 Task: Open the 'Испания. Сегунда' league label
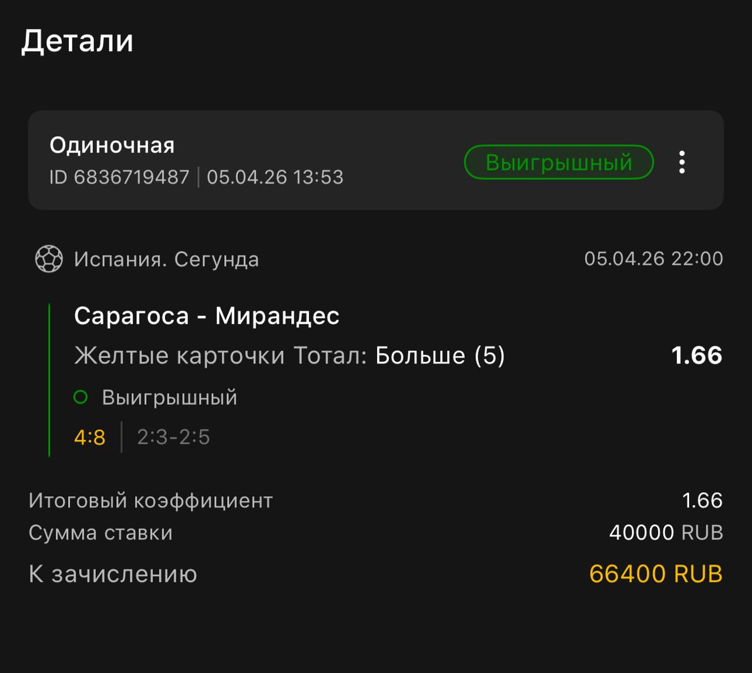(x=166, y=259)
